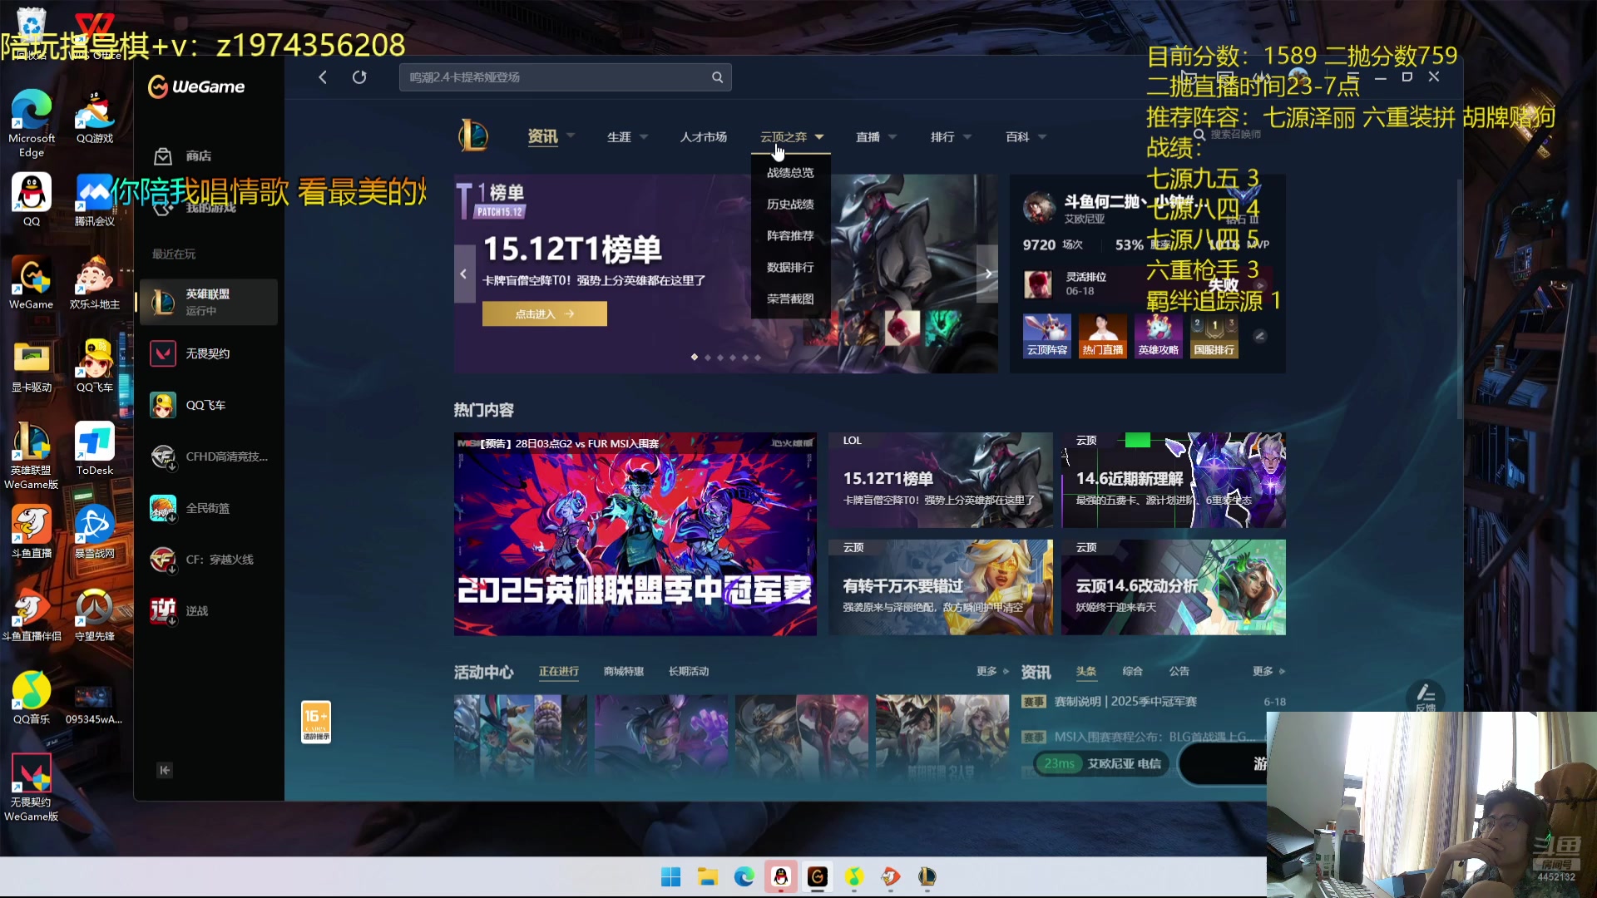1597x898 pixels.
Task: Open the 2025英雄联盟季中冠军赛 thumbnail
Action: tap(635, 534)
